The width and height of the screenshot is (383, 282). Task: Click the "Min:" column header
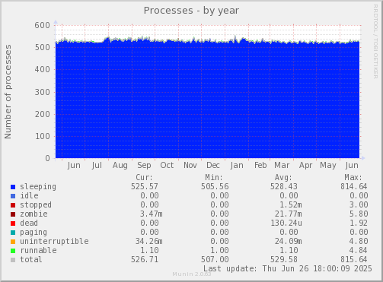tap(214, 177)
